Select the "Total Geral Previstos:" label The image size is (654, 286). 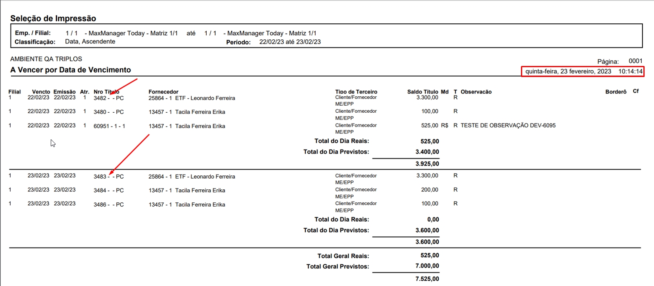(338, 266)
